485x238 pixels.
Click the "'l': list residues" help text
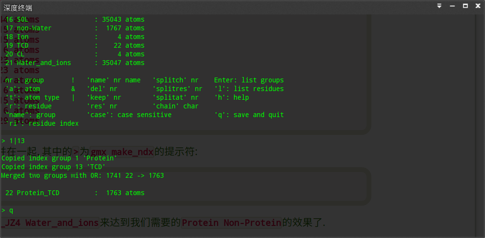point(249,89)
